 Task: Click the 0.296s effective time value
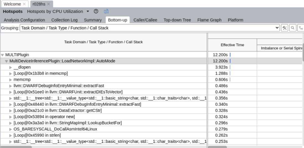221,123
